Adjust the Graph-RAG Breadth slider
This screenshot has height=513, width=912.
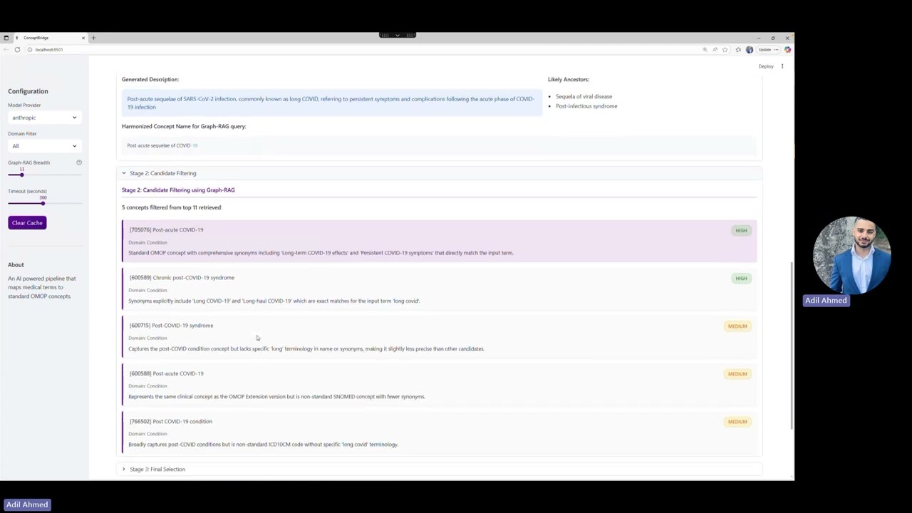[22, 175]
